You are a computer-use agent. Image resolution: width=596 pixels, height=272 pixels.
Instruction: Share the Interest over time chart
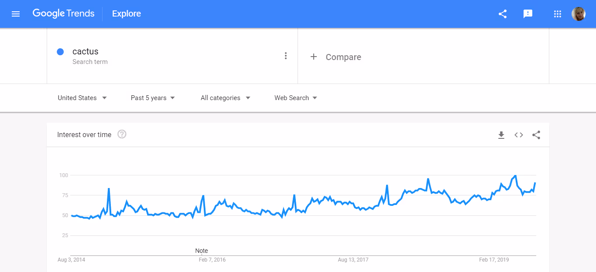[x=536, y=135]
